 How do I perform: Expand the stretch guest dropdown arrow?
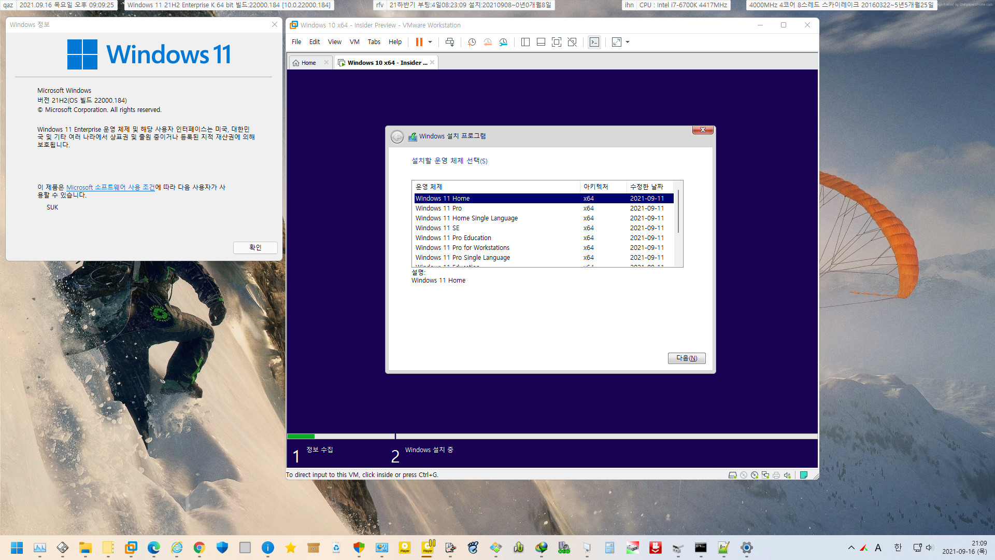click(x=628, y=42)
